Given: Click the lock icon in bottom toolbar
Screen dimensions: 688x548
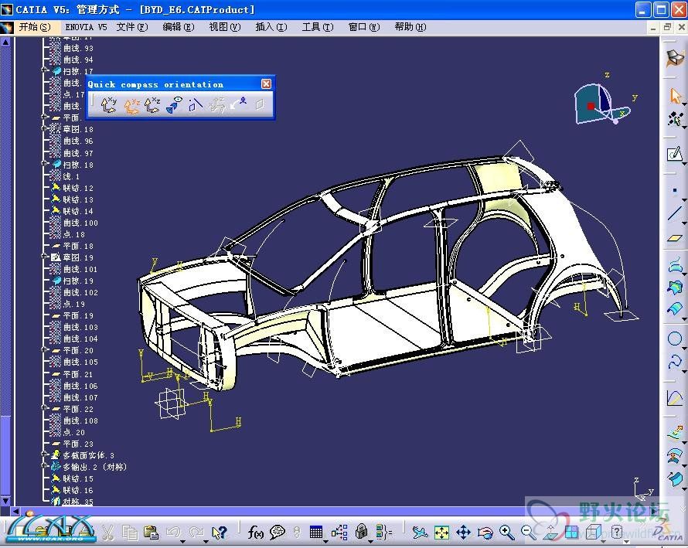Looking at the screenshot, I should pos(361,533).
